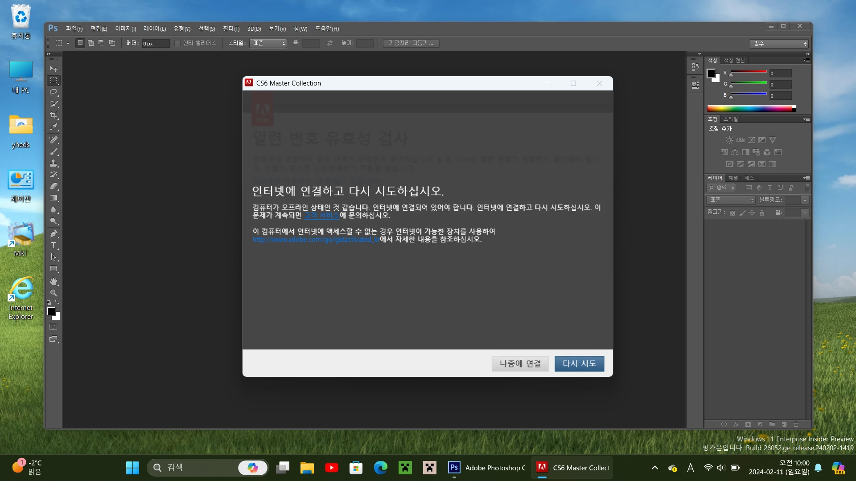Click the Windows Start button
The width and height of the screenshot is (856, 481).
tap(132, 468)
